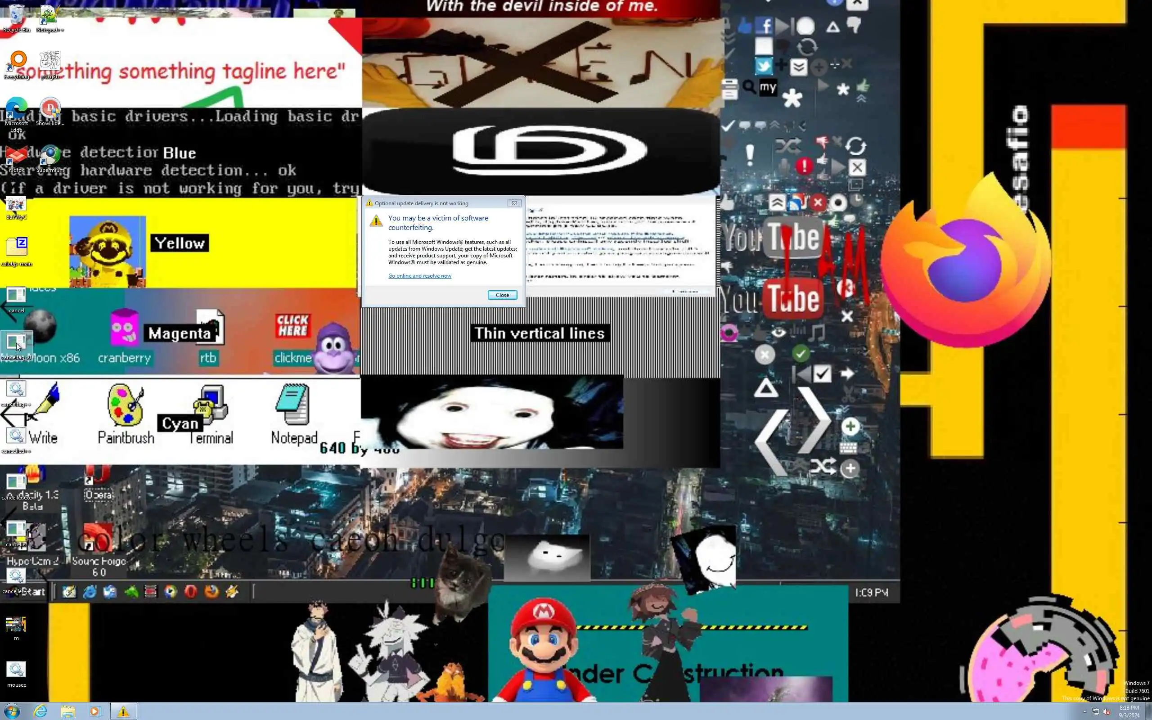
Task: Close the Optional update delivery dialog
Action: [x=514, y=203]
